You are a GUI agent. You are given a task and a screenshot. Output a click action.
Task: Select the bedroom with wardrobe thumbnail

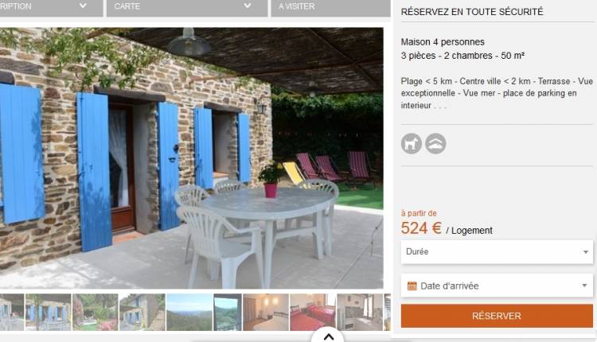[x=266, y=312]
